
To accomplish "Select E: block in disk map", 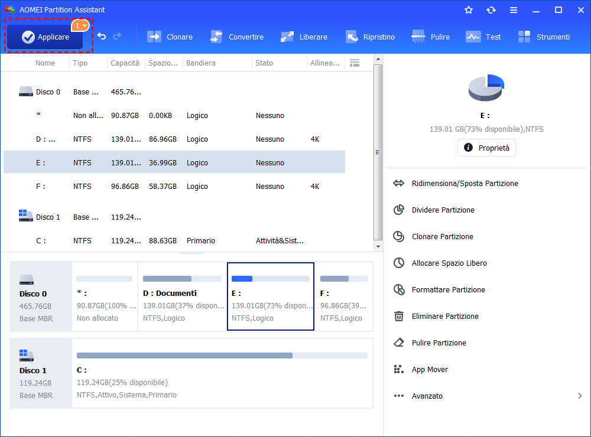I will (x=271, y=296).
